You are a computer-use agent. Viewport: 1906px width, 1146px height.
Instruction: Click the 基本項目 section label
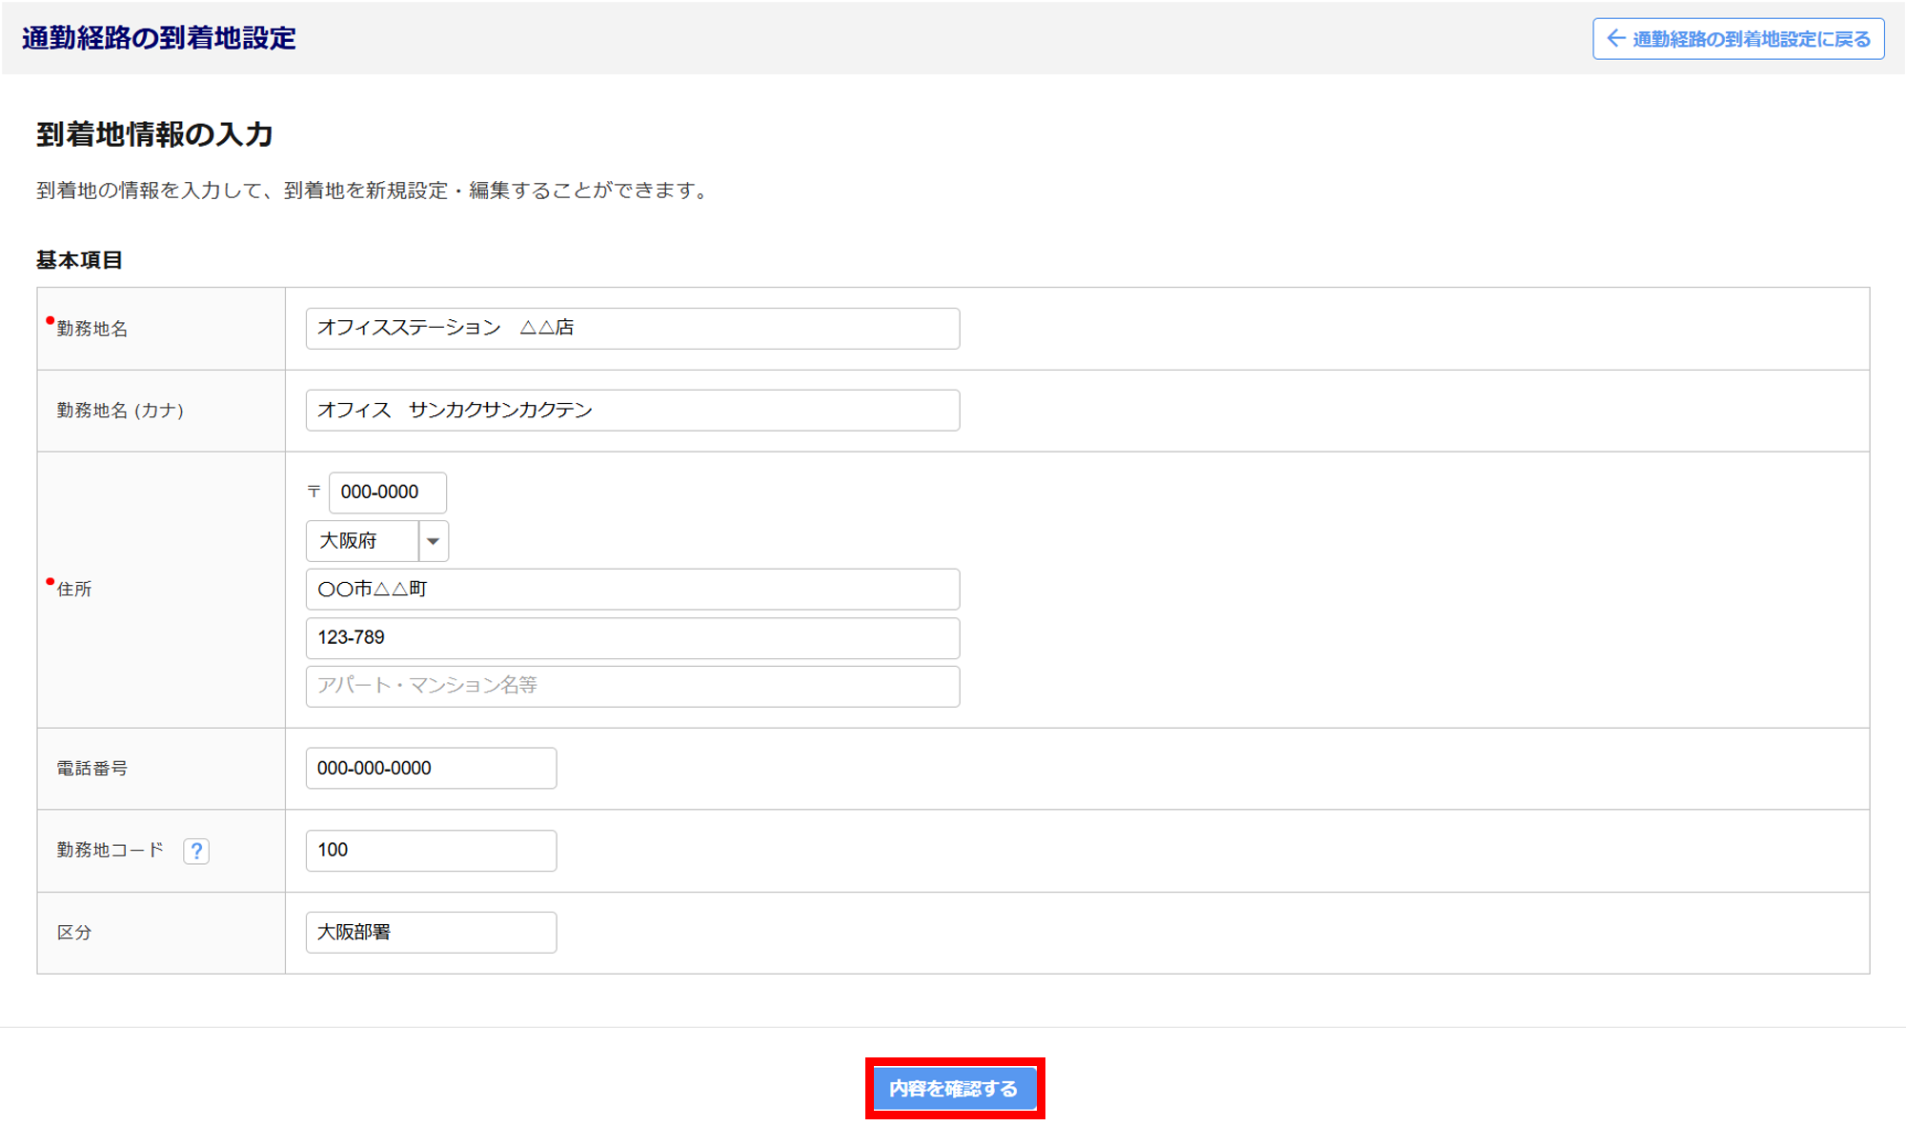tap(80, 260)
